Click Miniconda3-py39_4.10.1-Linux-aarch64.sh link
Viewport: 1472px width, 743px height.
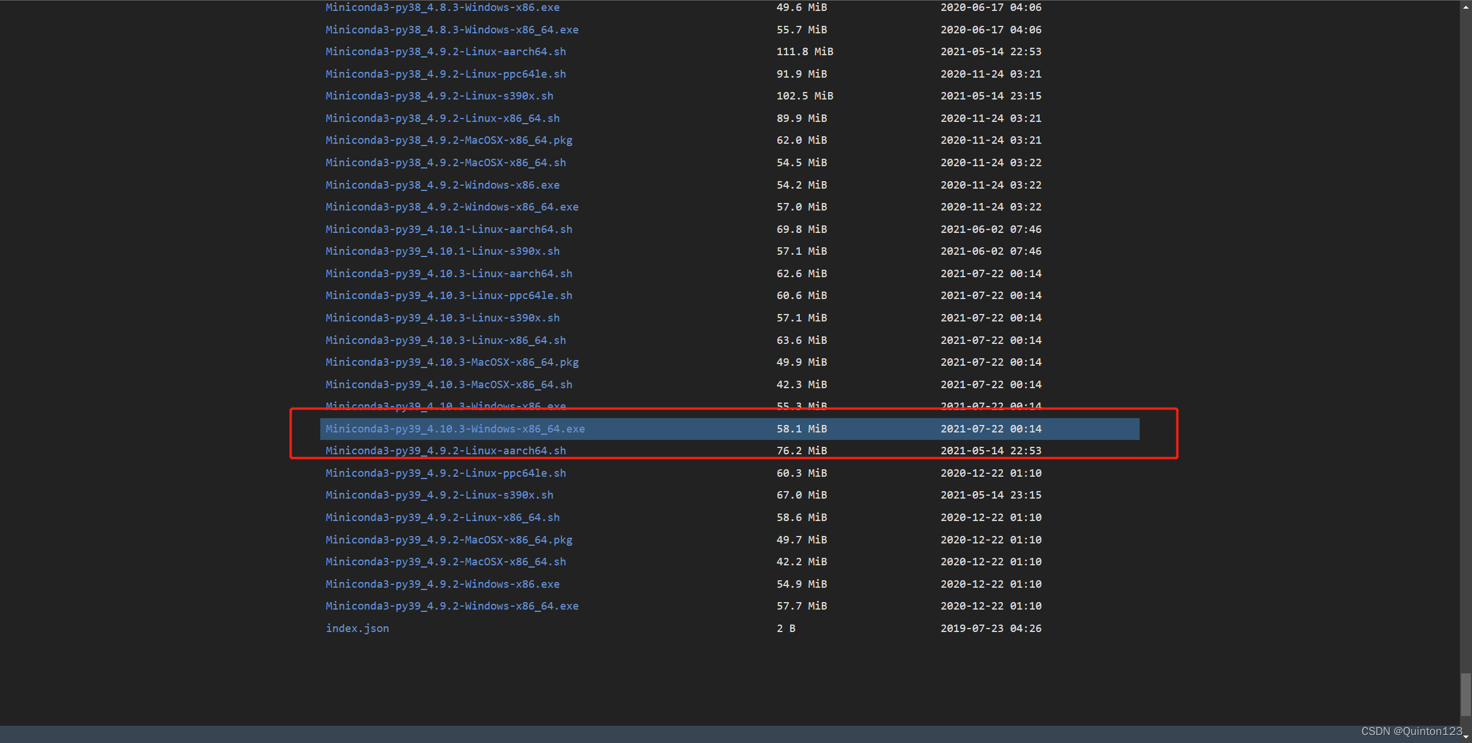pos(448,229)
